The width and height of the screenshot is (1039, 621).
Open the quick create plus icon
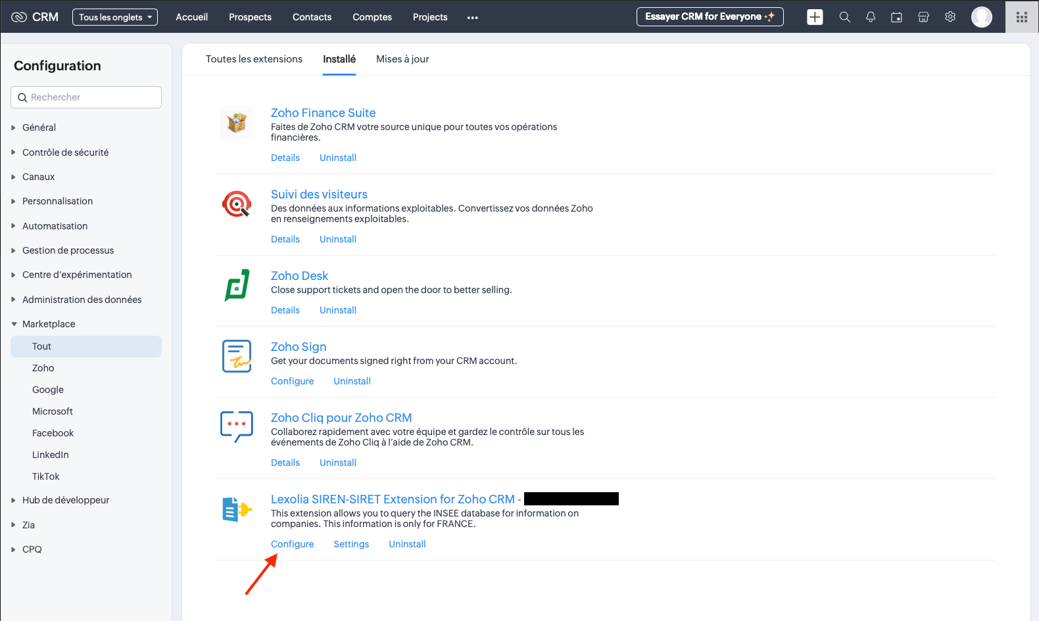coord(815,17)
